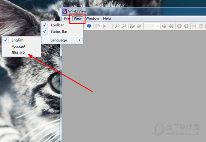Expand the Language submenu

[x=62, y=40]
